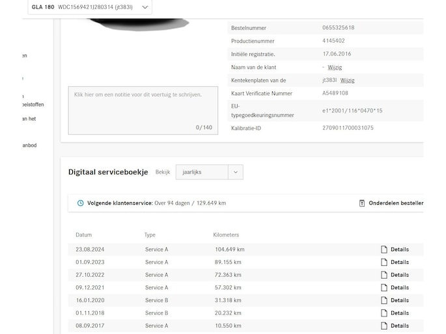This screenshot has width=446, height=334.
Task: Click the next service text 'Over 94 dagen'
Action: (x=172, y=203)
